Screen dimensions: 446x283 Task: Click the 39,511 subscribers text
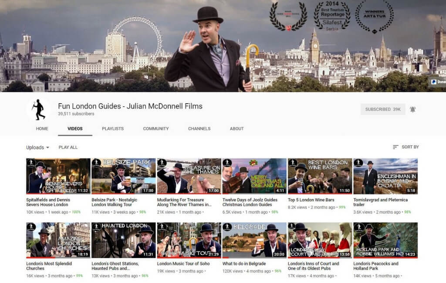coord(76,114)
